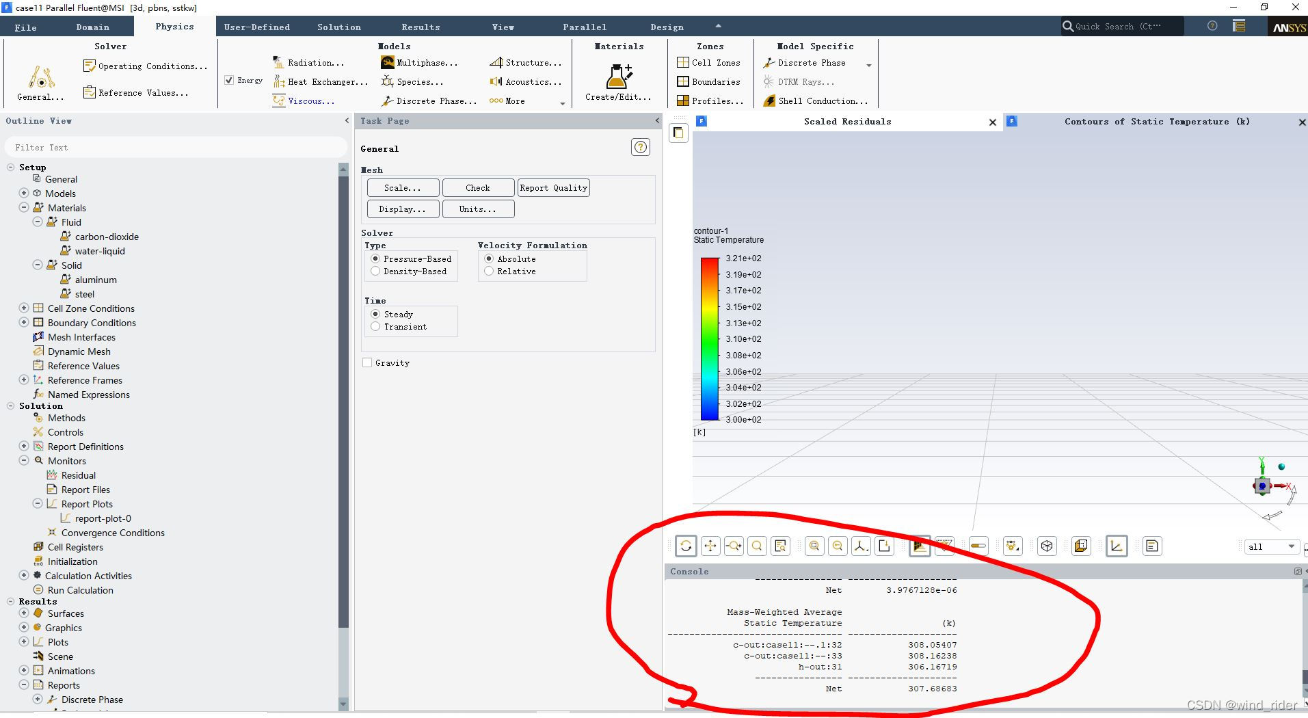Click the Units... button
Viewport: 1308px width, 718px height.
[x=478, y=209]
